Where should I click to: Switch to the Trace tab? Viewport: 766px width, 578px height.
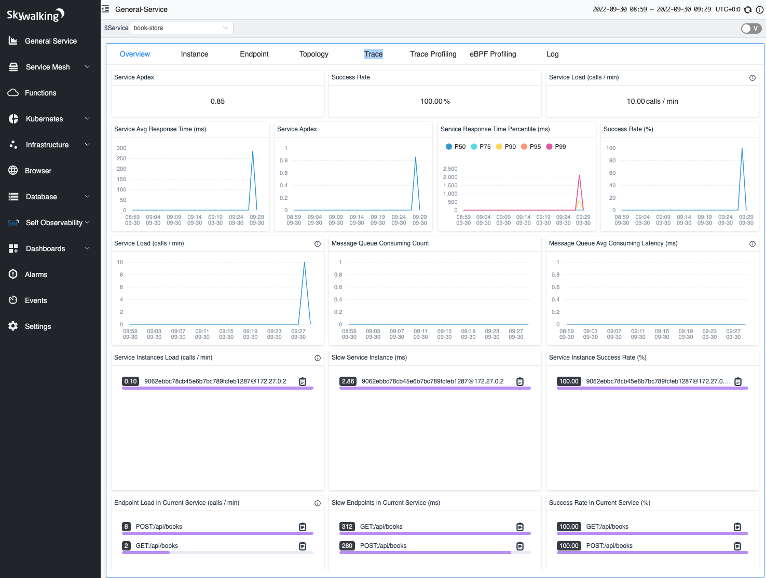click(x=373, y=54)
